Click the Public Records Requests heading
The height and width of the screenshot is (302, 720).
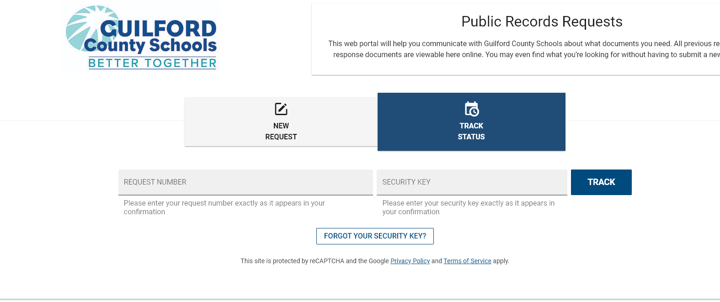(x=542, y=21)
